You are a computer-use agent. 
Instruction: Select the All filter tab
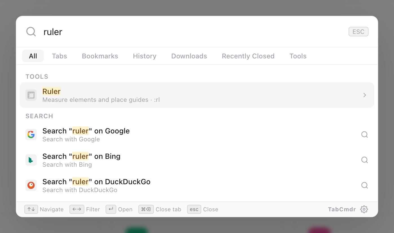[33, 56]
